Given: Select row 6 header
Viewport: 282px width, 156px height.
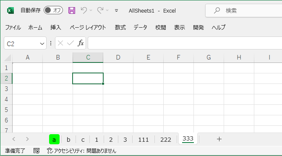Looking at the screenshot, I should point(6,120).
